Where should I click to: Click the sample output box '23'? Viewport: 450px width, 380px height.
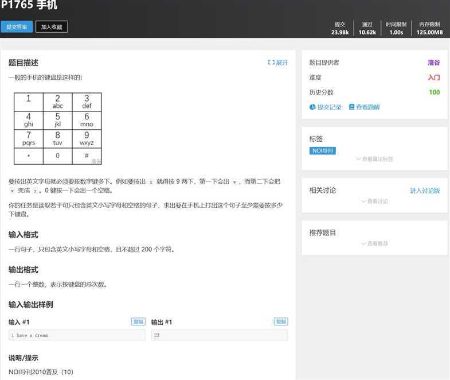[x=220, y=335]
